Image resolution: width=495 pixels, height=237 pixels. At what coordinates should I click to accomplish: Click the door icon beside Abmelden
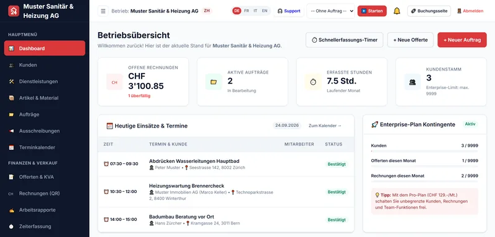pyautogui.click(x=459, y=11)
